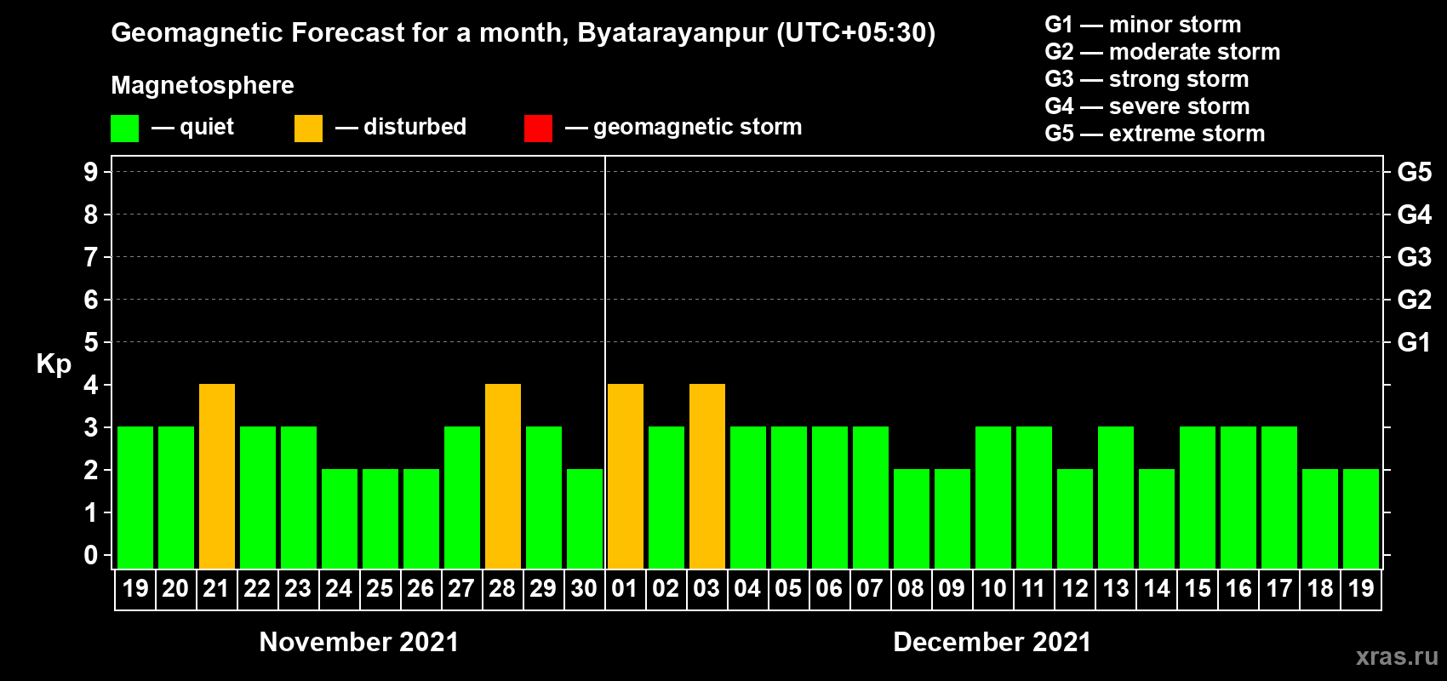The width and height of the screenshot is (1447, 681).
Task: Click the G2 label on right axis
Action: tap(1415, 300)
